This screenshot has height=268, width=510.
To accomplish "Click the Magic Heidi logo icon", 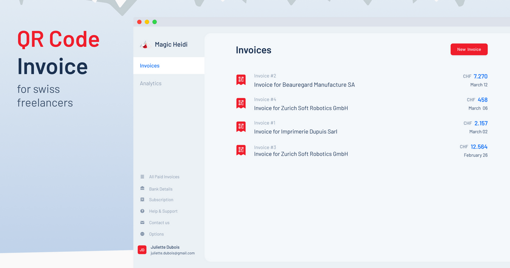I will pyautogui.click(x=146, y=44).
